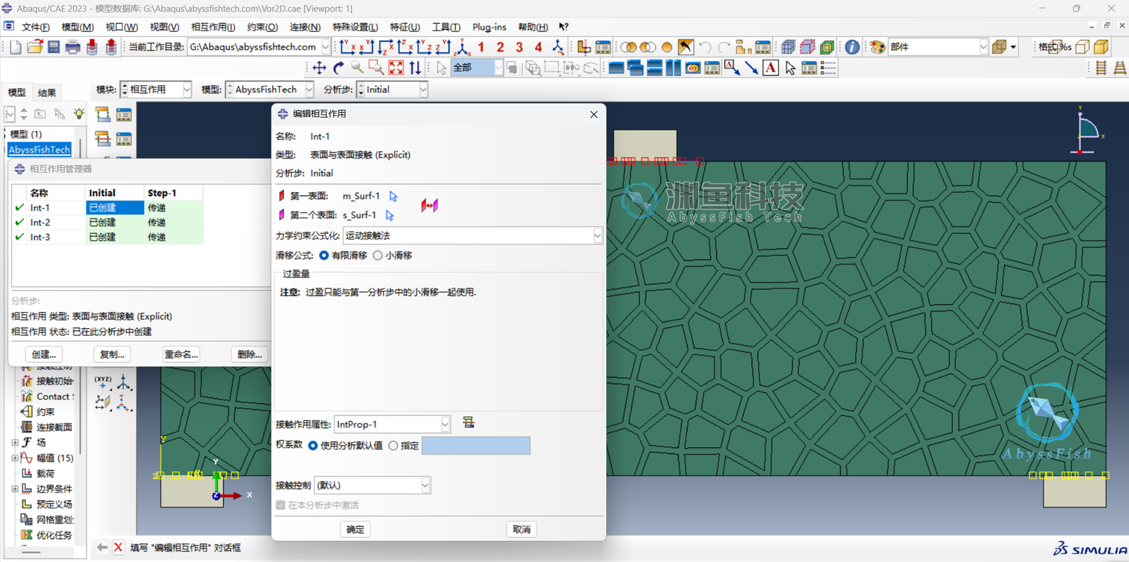Switch to the 模型 tab
Screen dimensions: 1129x562
pyautogui.click(x=16, y=92)
